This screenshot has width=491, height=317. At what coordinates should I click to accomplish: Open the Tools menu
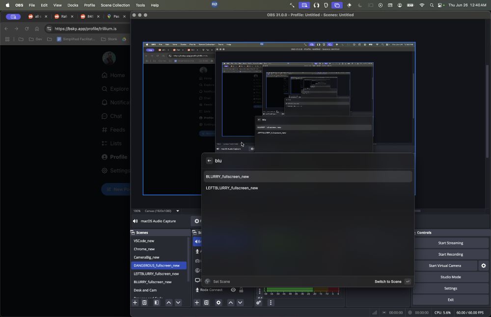[x=140, y=5]
